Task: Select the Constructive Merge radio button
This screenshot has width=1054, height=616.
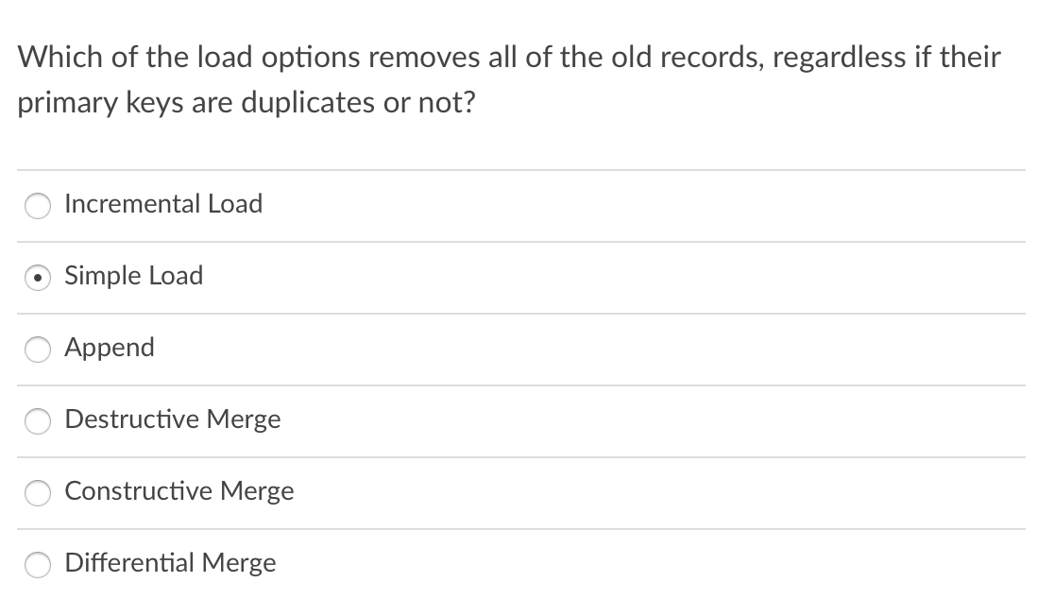Action: (x=38, y=492)
